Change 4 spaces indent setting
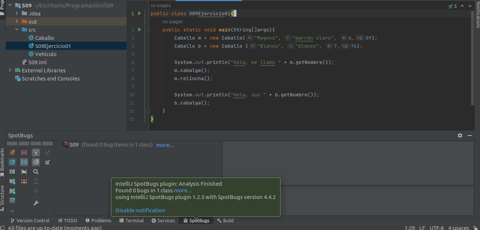The height and width of the screenshot is (230, 480). click(x=459, y=228)
